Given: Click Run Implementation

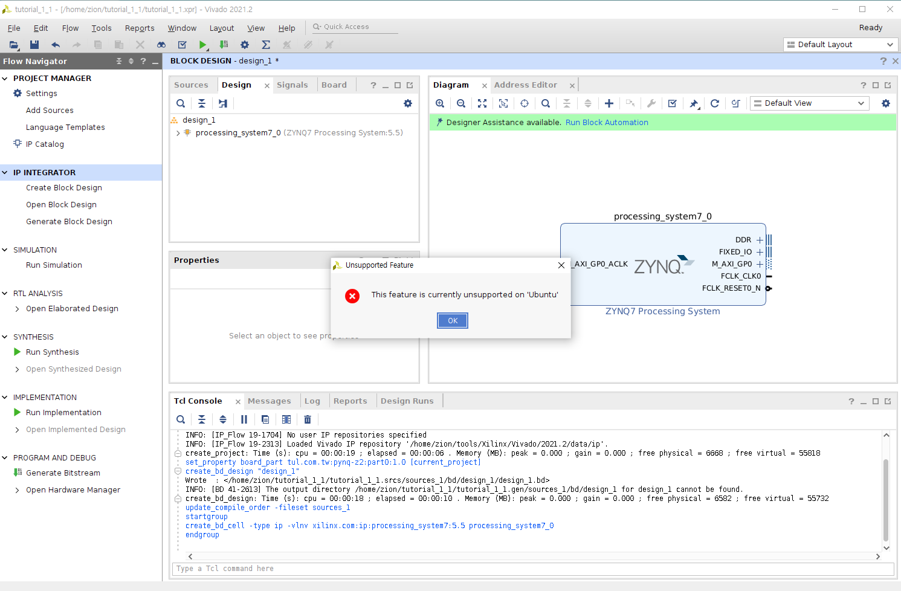Looking at the screenshot, I should click(x=63, y=413).
